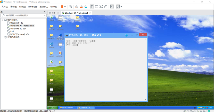Click the red shield icon in XP tray
The width and height of the screenshot is (214, 112).
tap(207, 108)
